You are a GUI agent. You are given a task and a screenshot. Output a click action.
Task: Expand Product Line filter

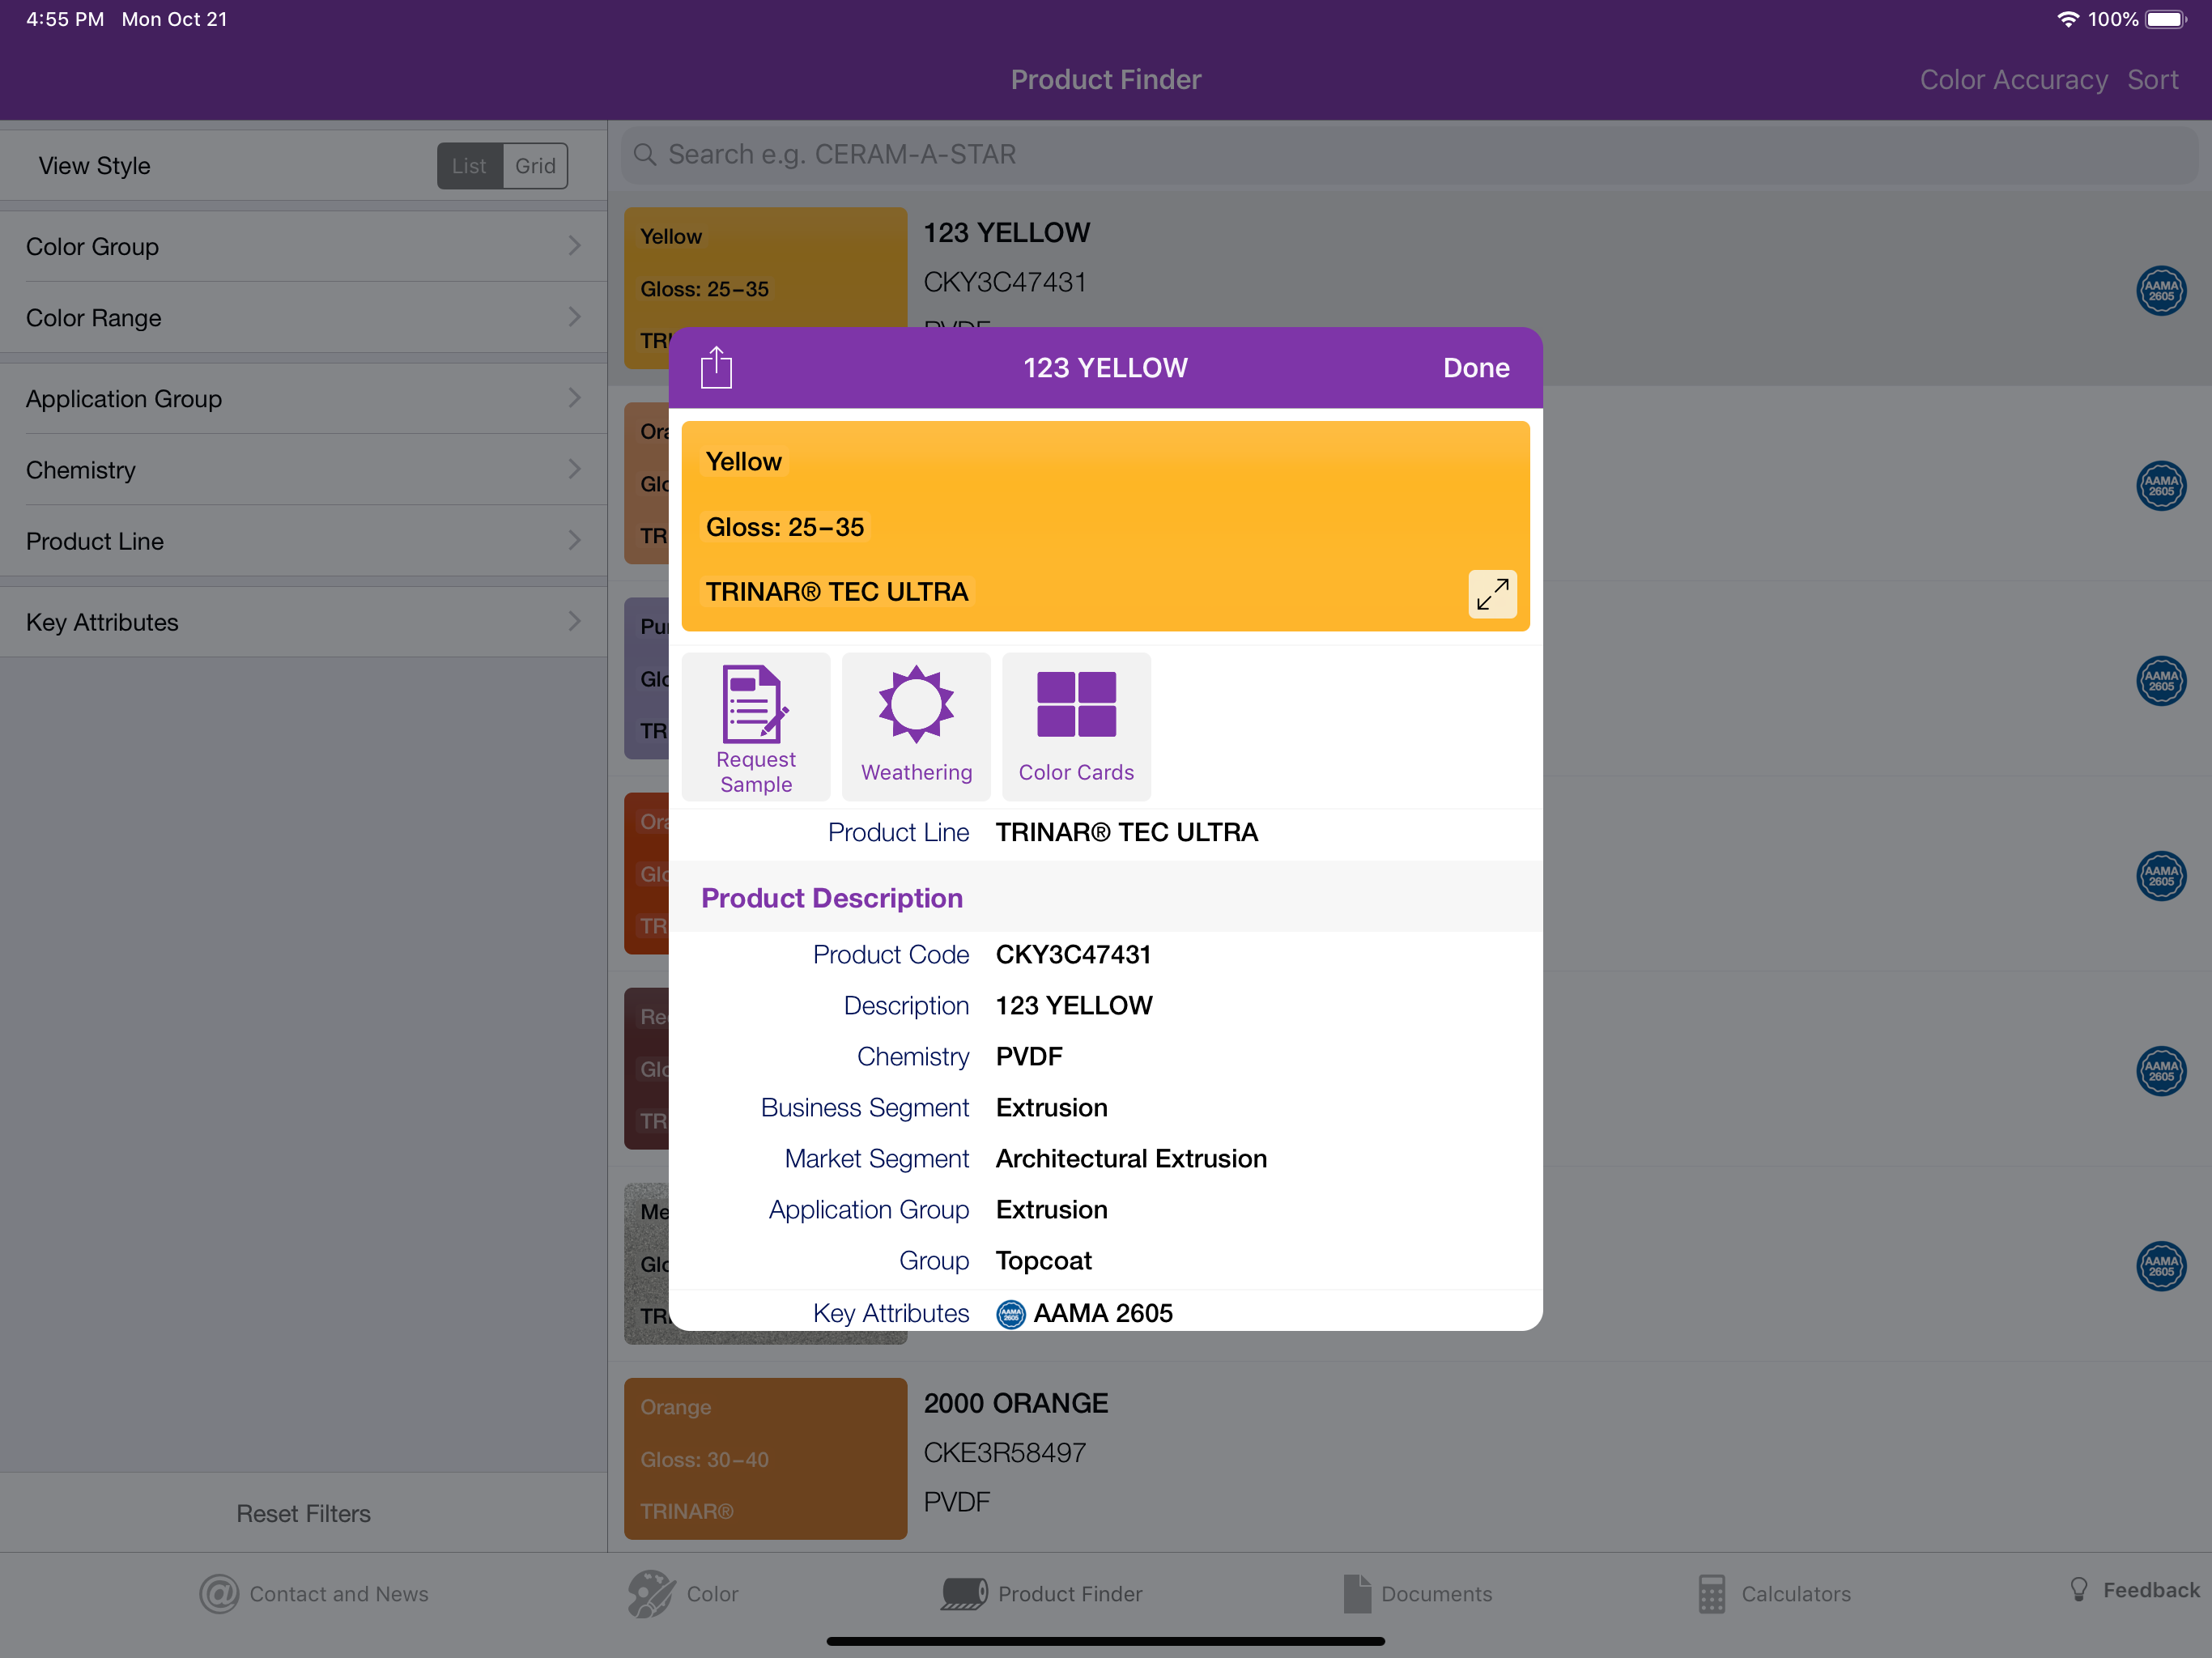point(304,540)
